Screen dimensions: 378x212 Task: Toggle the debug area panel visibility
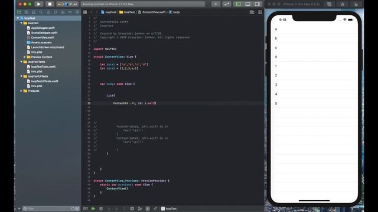(x=248, y=4)
